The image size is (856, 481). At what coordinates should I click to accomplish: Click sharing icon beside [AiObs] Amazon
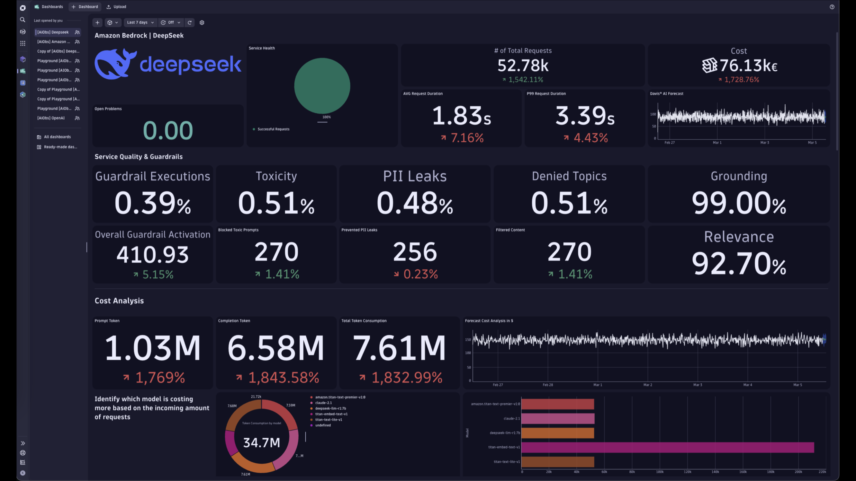tap(77, 42)
